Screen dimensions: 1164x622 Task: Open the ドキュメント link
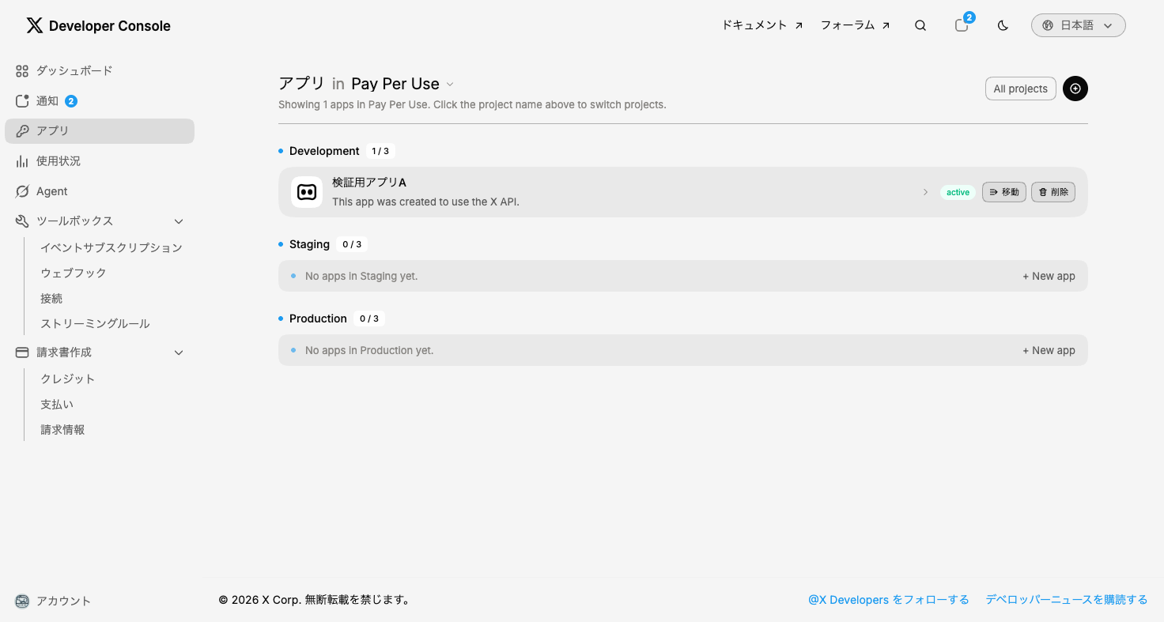pyautogui.click(x=762, y=25)
